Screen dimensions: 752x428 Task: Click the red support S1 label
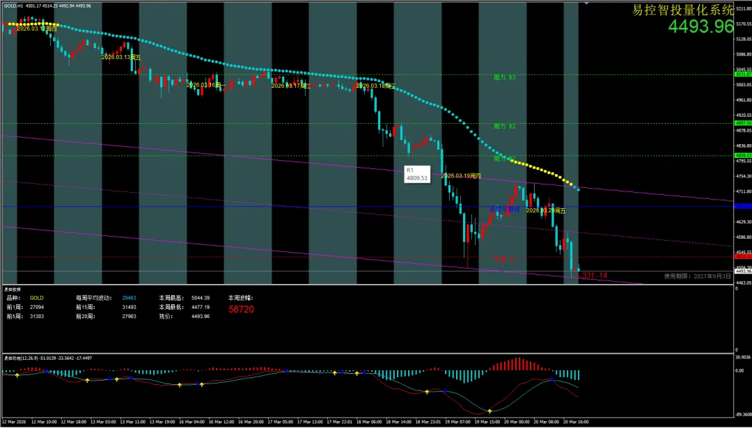pos(505,260)
